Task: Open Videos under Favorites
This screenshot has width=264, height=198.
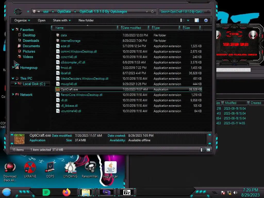Action: tap(28, 57)
